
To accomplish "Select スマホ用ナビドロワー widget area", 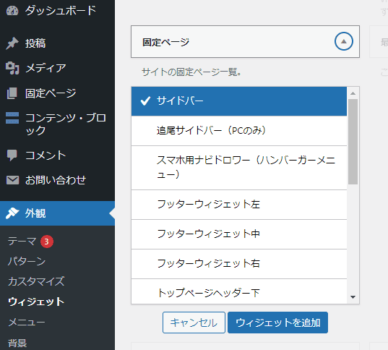I will click(x=239, y=168).
